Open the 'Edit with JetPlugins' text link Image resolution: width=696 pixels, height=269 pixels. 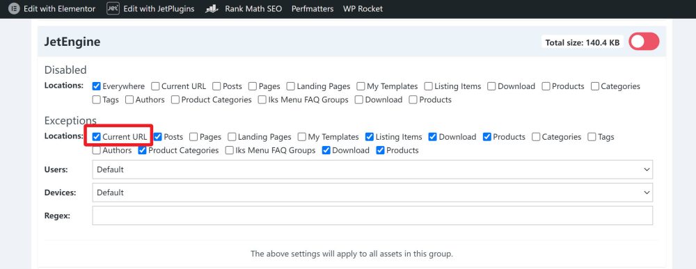tap(159, 8)
